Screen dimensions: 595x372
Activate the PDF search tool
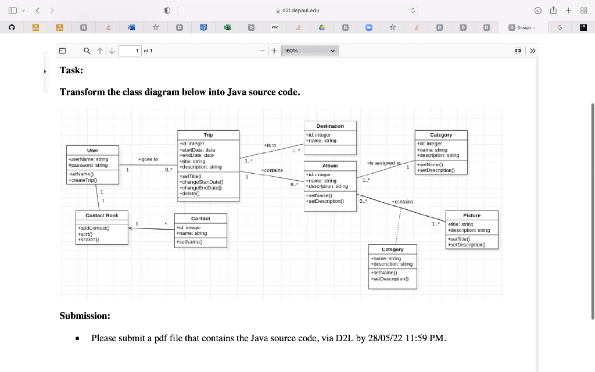[x=86, y=51]
